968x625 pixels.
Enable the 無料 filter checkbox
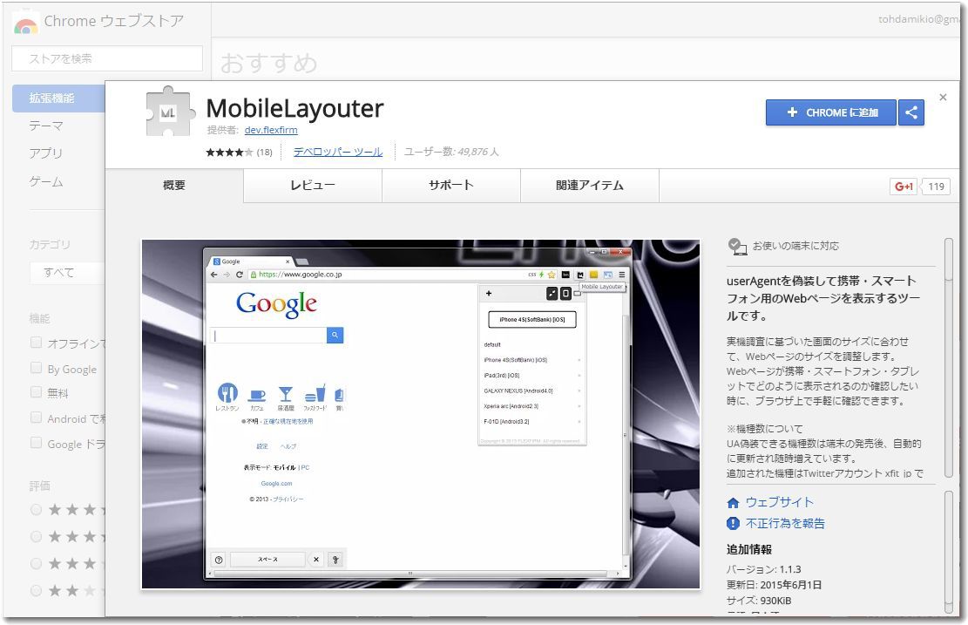(37, 393)
